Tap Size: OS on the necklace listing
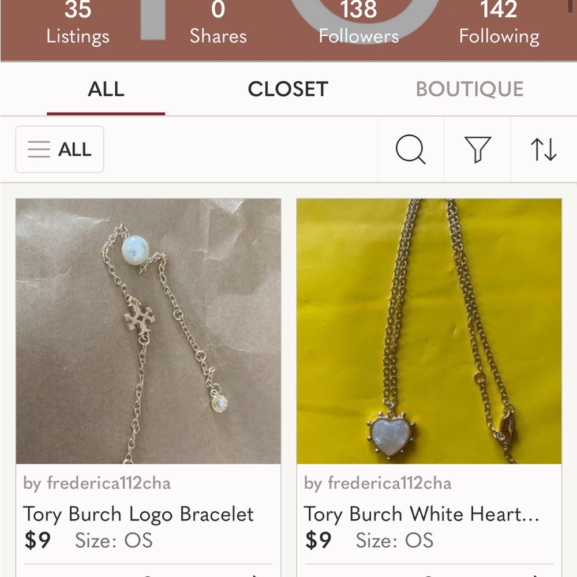This screenshot has width=577, height=577. [394, 541]
